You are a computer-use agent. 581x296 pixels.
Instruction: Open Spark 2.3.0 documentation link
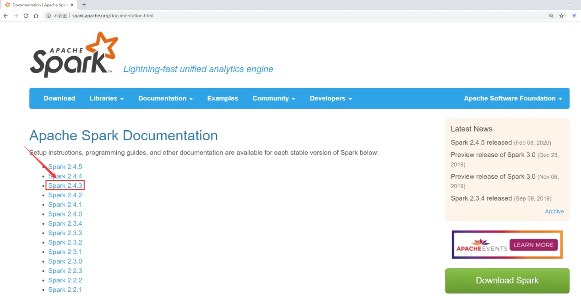click(x=65, y=261)
